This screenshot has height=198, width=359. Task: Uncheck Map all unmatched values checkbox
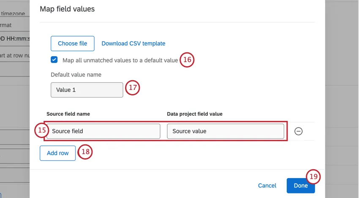pos(54,60)
